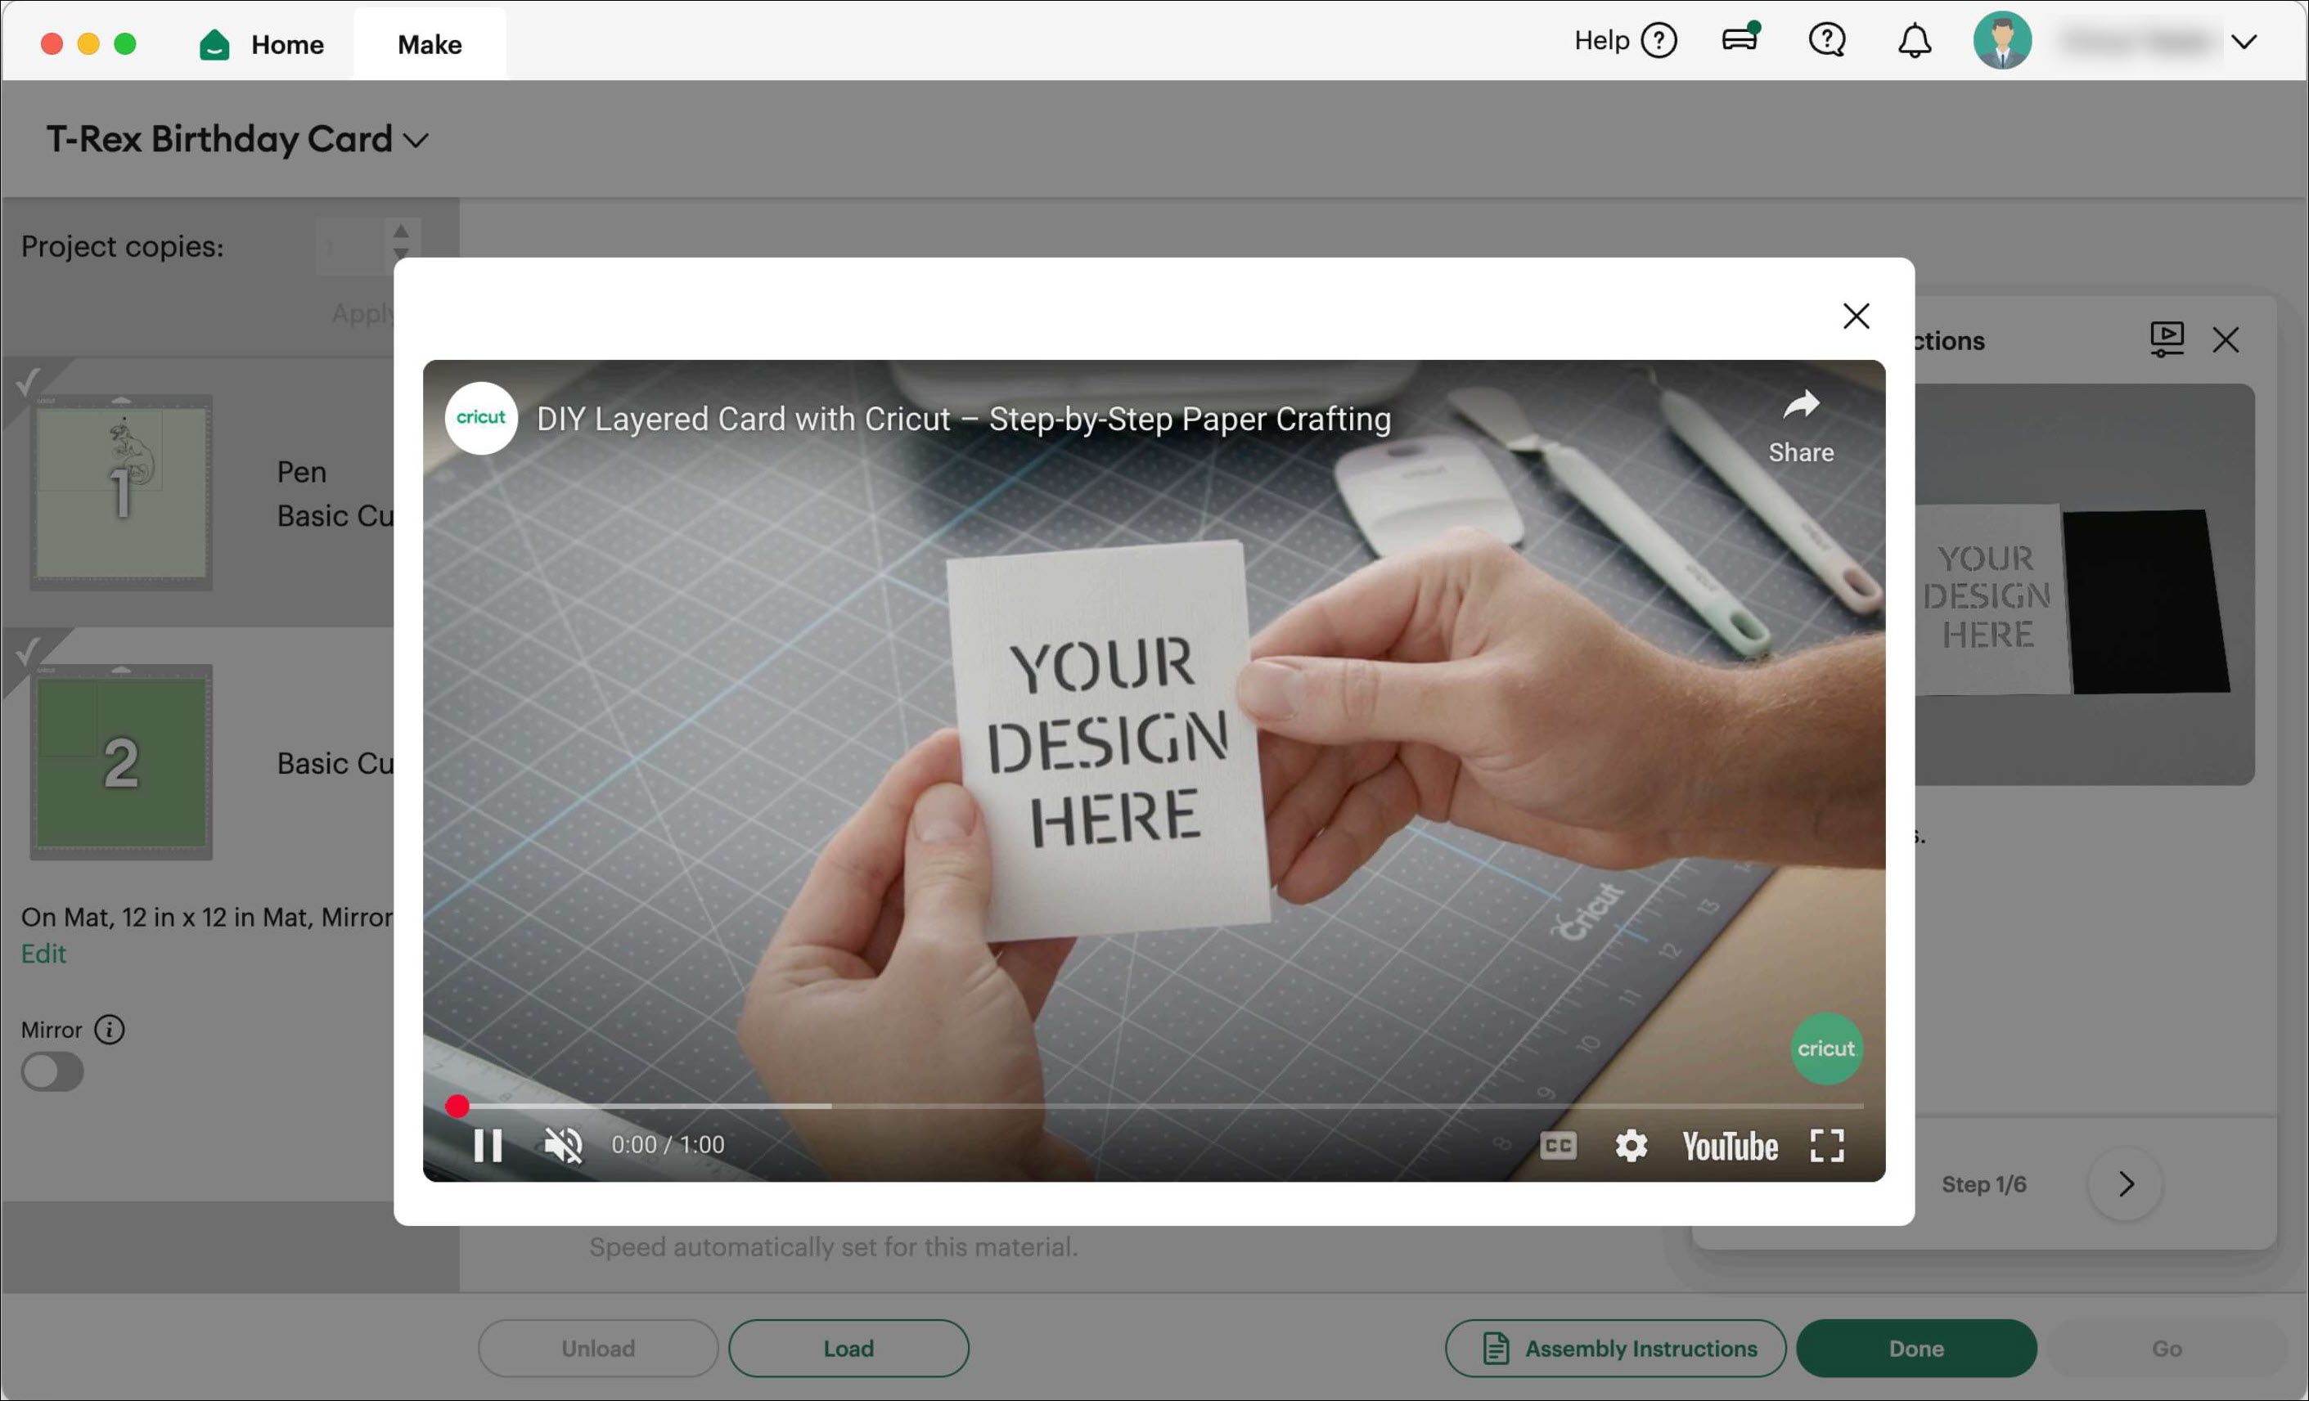Select the Make tab
The width and height of the screenshot is (2309, 1401).
(x=430, y=44)
